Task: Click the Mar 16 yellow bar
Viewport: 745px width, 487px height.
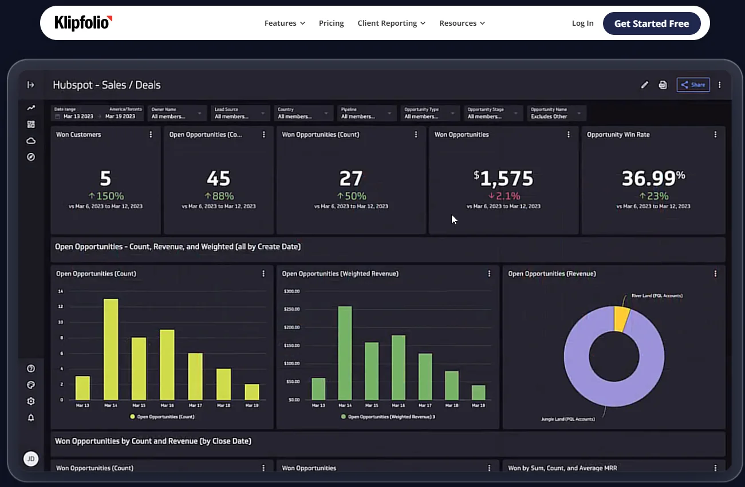Action: click(x=167, y=365)
